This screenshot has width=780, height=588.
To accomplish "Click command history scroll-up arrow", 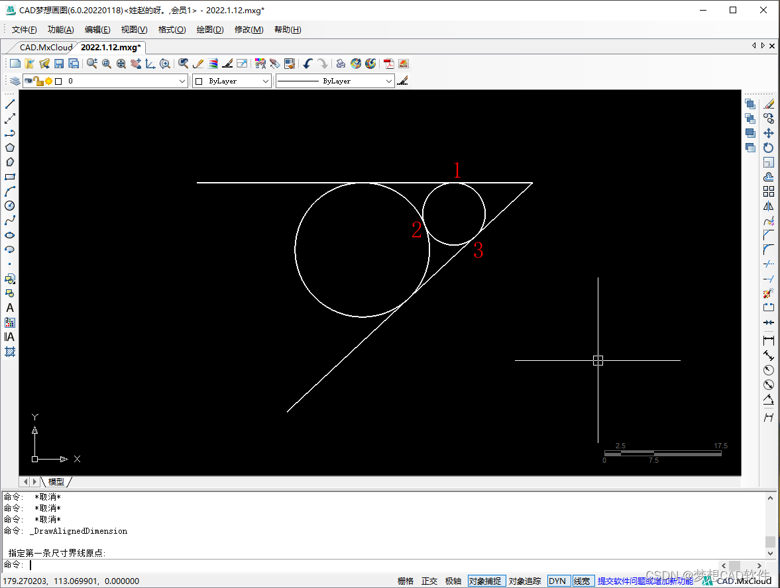I will coord(771,497).
